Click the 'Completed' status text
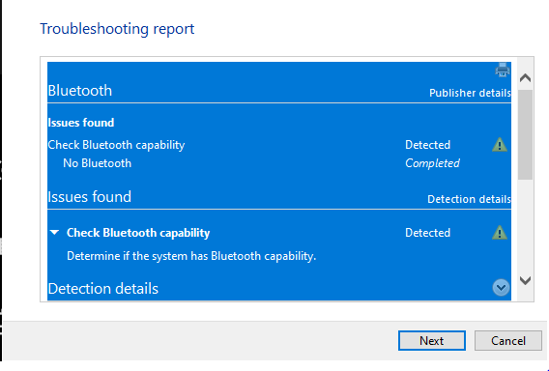549x371 pixels. coord(432,163)
